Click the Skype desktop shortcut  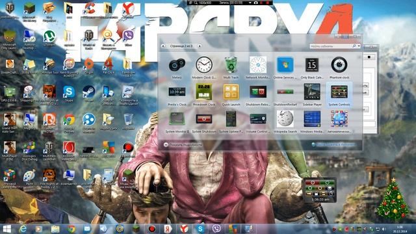click(x=69, y=94)
